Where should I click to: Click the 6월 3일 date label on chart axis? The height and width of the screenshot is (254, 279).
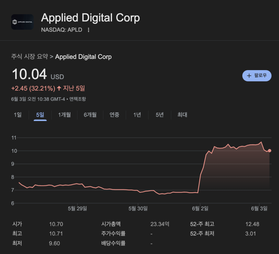259,208
